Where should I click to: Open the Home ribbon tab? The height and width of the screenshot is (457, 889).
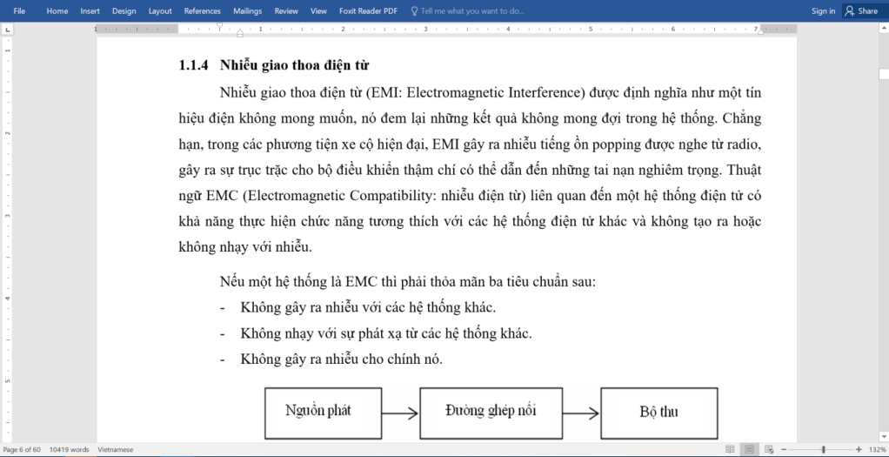click(x=57, y=11)
